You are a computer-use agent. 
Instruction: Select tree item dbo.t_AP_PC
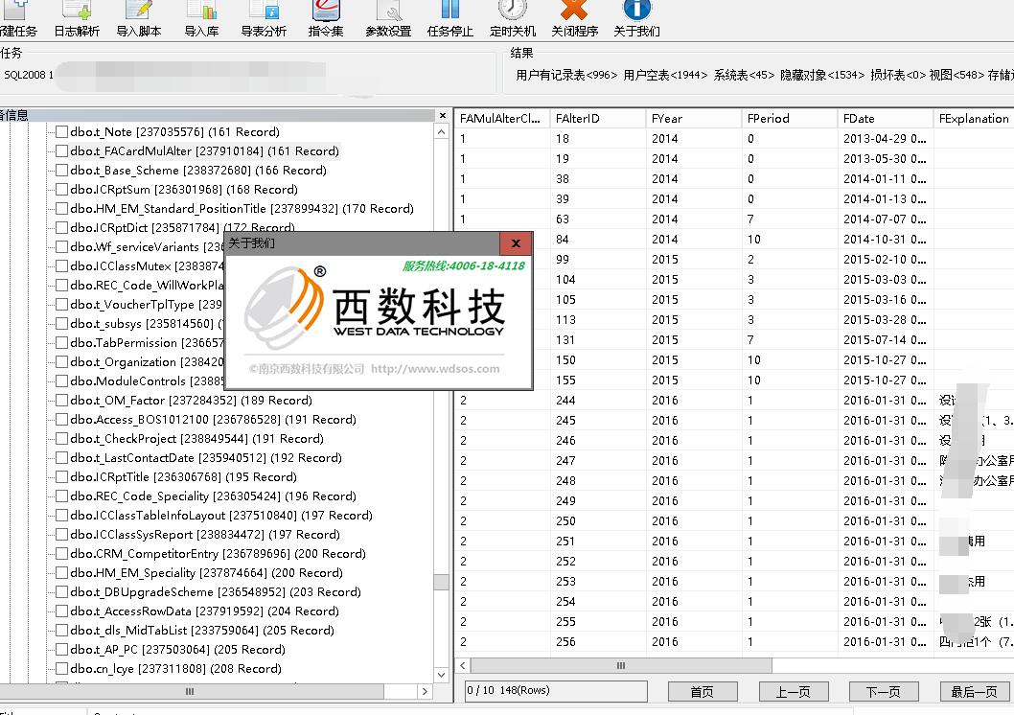(x=177, y=649)
